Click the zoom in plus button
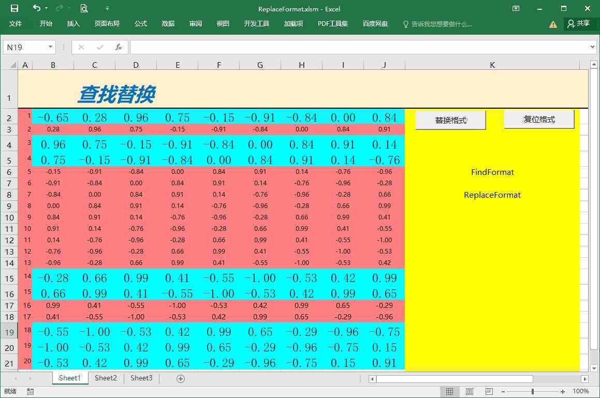This screenshot has height=398, width=600. [563, 391]
